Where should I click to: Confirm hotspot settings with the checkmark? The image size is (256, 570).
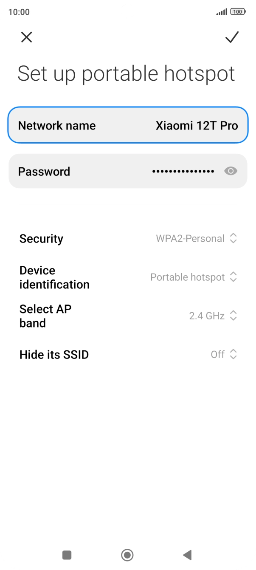232,37
